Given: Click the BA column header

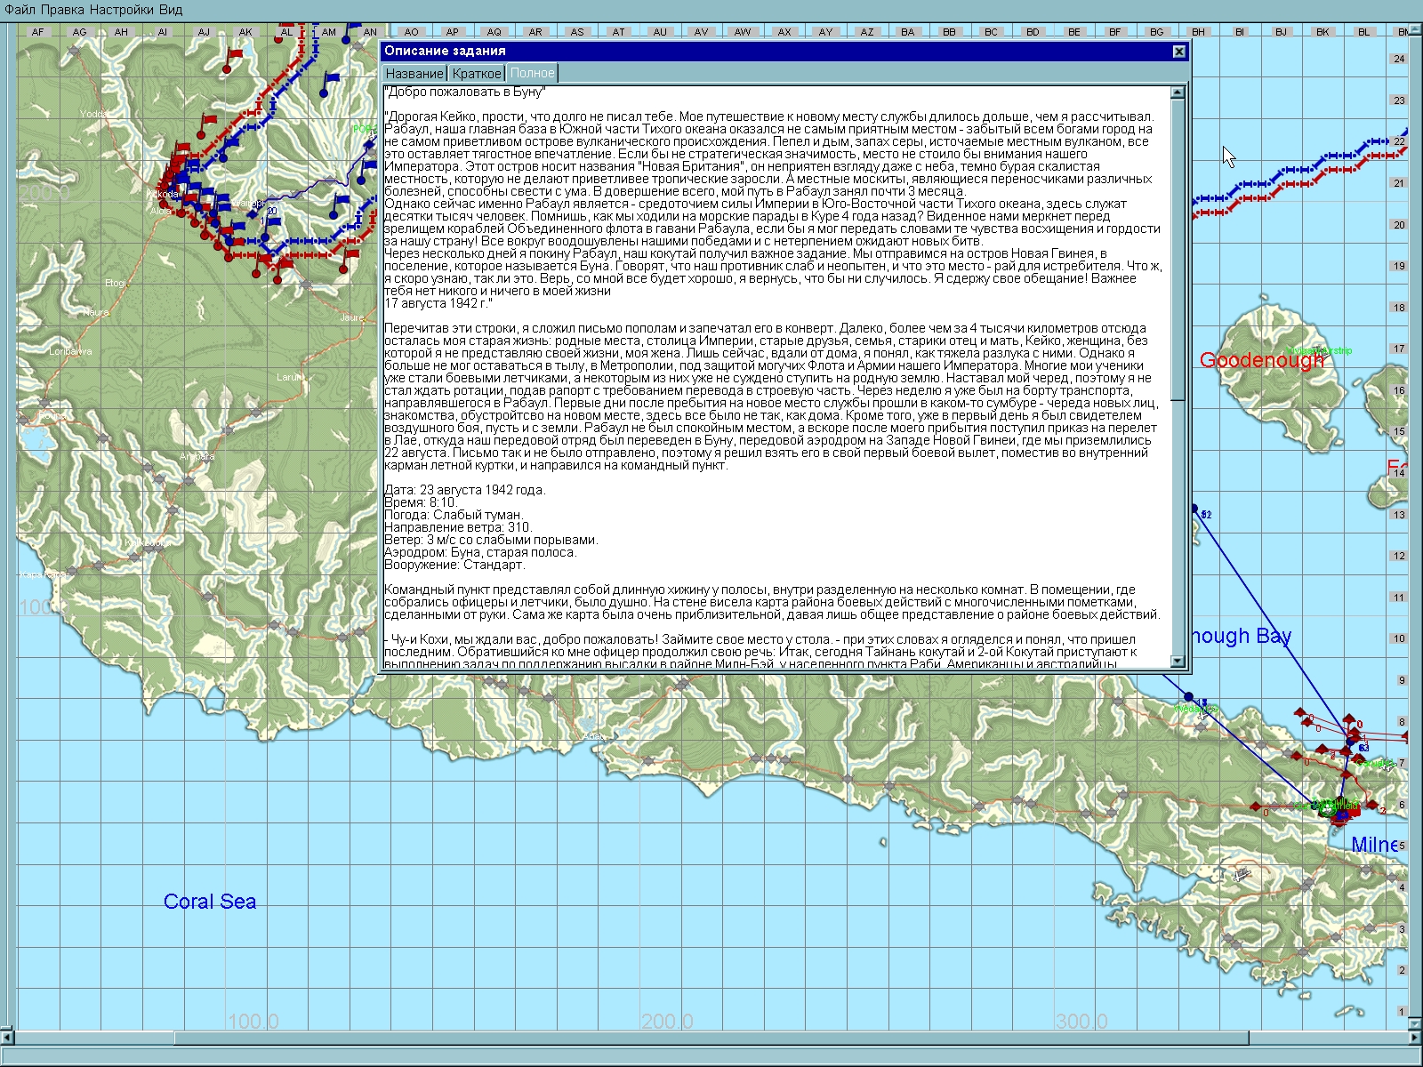Looking at the screenshot, I should click(908, 32).
